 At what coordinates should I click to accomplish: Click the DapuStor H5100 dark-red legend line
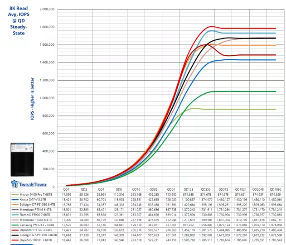tap(15, 230)
